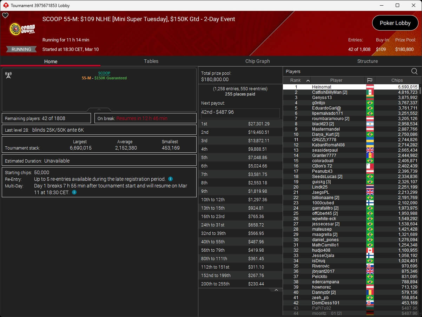
Task: Sort players by Chips column header
Action: 397,80
